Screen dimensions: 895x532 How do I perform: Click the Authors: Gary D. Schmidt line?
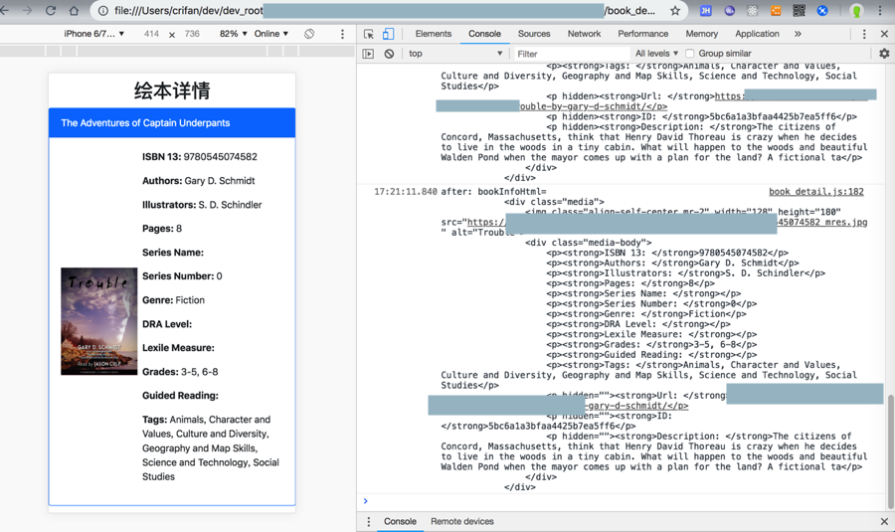click(199, 180)
